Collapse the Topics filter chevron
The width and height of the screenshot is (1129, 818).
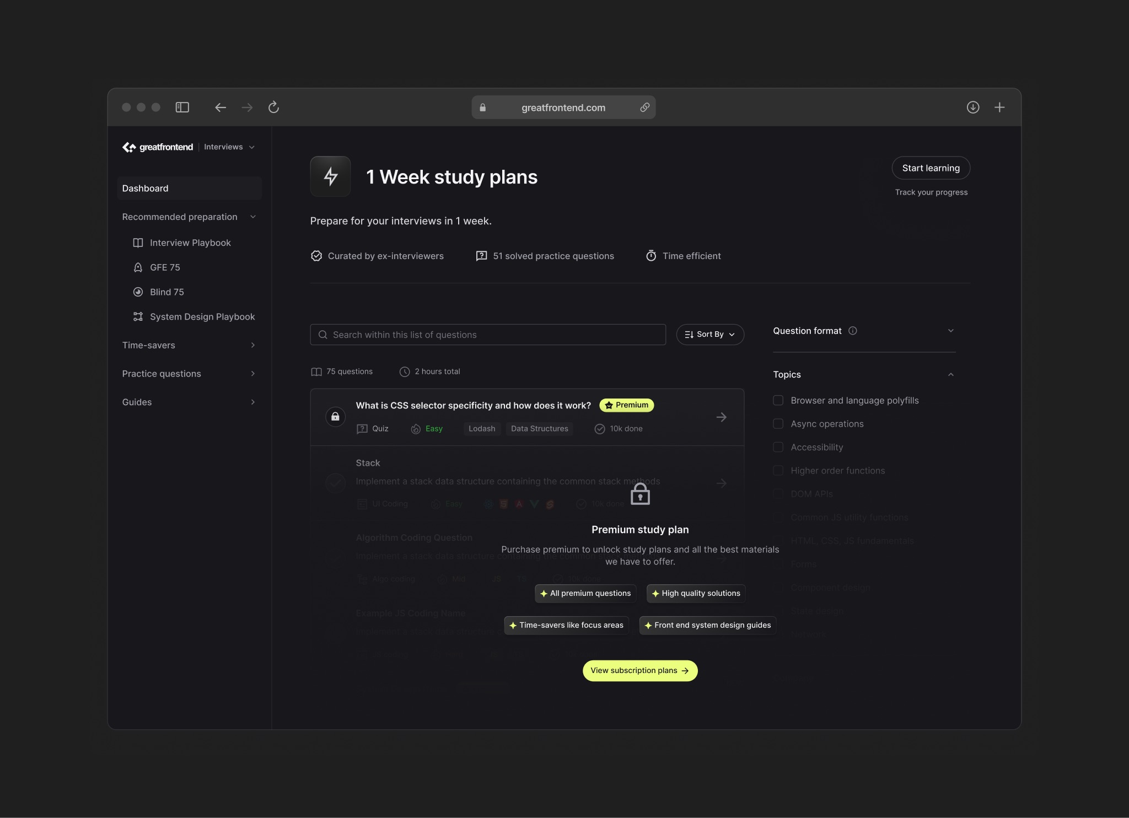point(951,375)
